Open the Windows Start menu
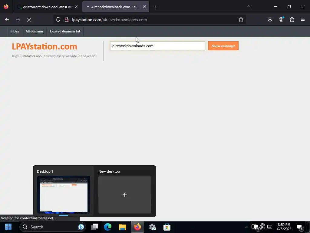Screen dimensions: 310x233 point(8,227)
